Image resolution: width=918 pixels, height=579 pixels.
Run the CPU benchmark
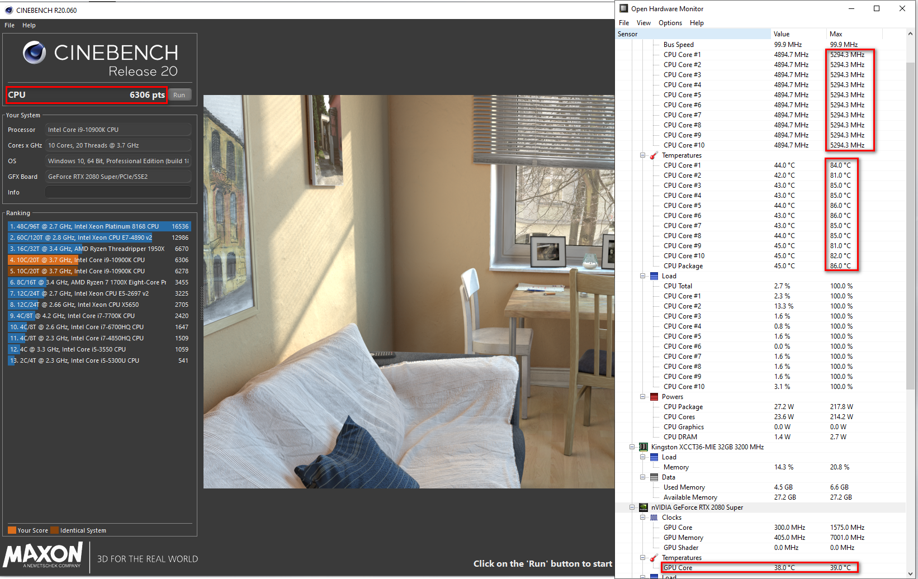point(179,95)
